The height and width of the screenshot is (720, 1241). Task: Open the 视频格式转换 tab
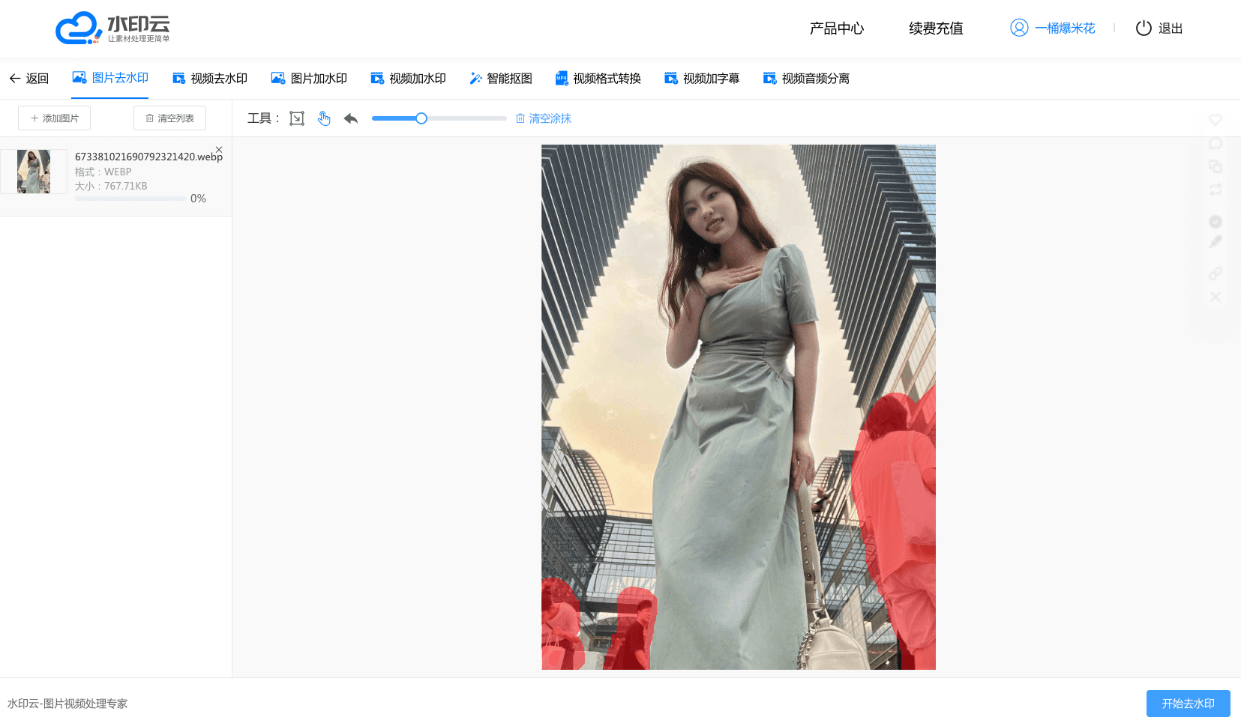598,78
